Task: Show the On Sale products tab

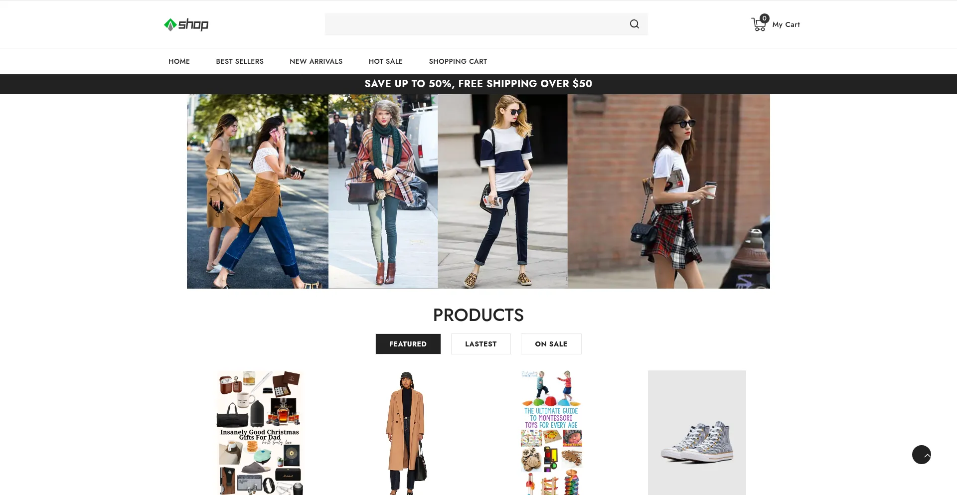Action: point(551,344)
